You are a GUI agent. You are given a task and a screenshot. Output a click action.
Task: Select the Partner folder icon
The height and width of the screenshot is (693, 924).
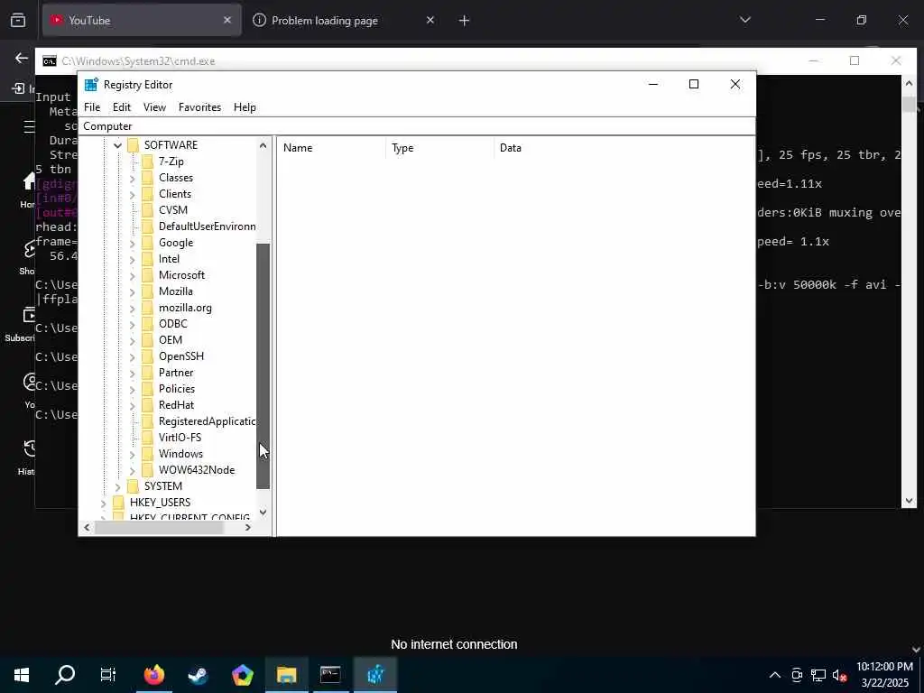(x=147, y=373)
